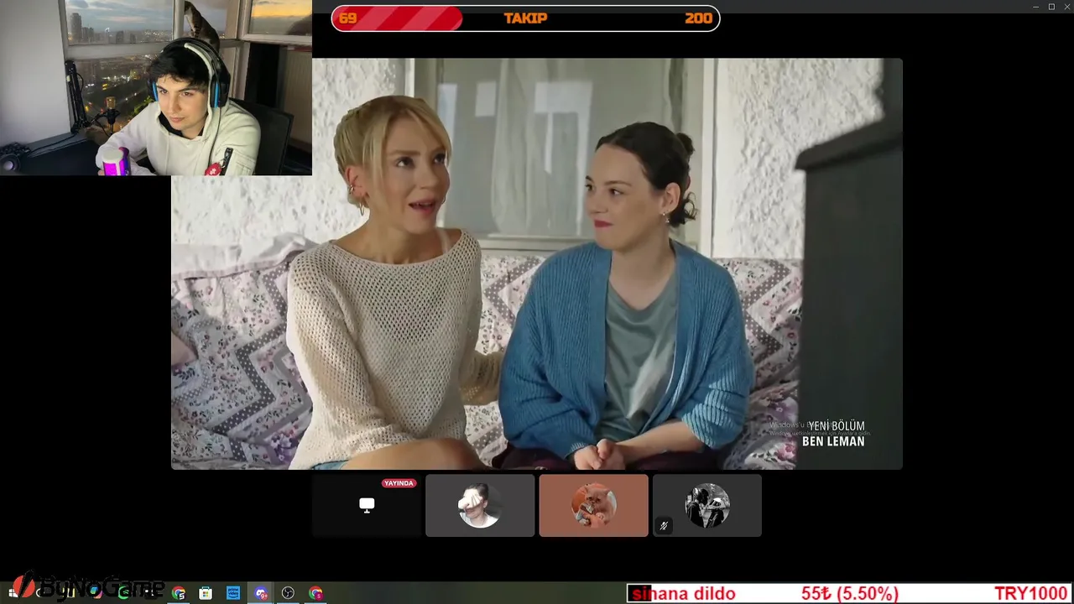Click the TRY1000 goal text
Image resolution: width=1074 pixels, height=604 pixels.
point(1031,594)
